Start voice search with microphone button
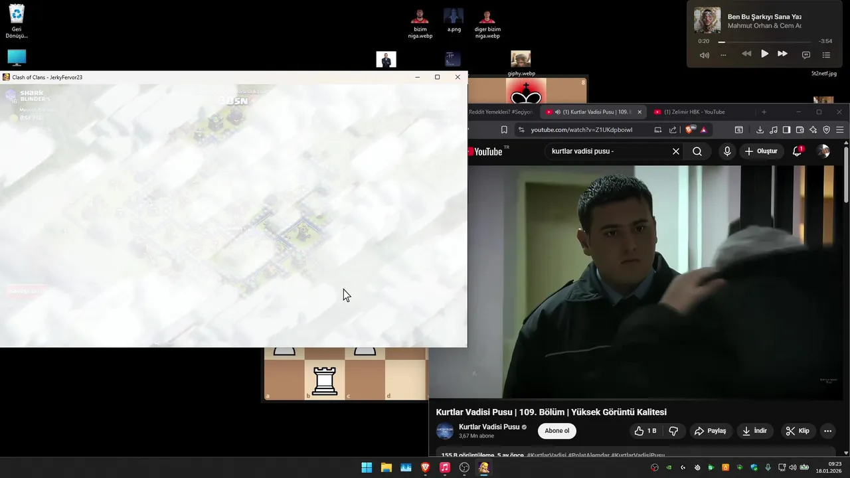Image resolution: width=850 pixels, height=478 pixels. tap(727, 151)
